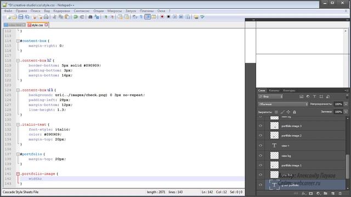The width and height of the screenshot is (351, 197).
Task: Collapse the #content-box code block
Action: point(18,41)
